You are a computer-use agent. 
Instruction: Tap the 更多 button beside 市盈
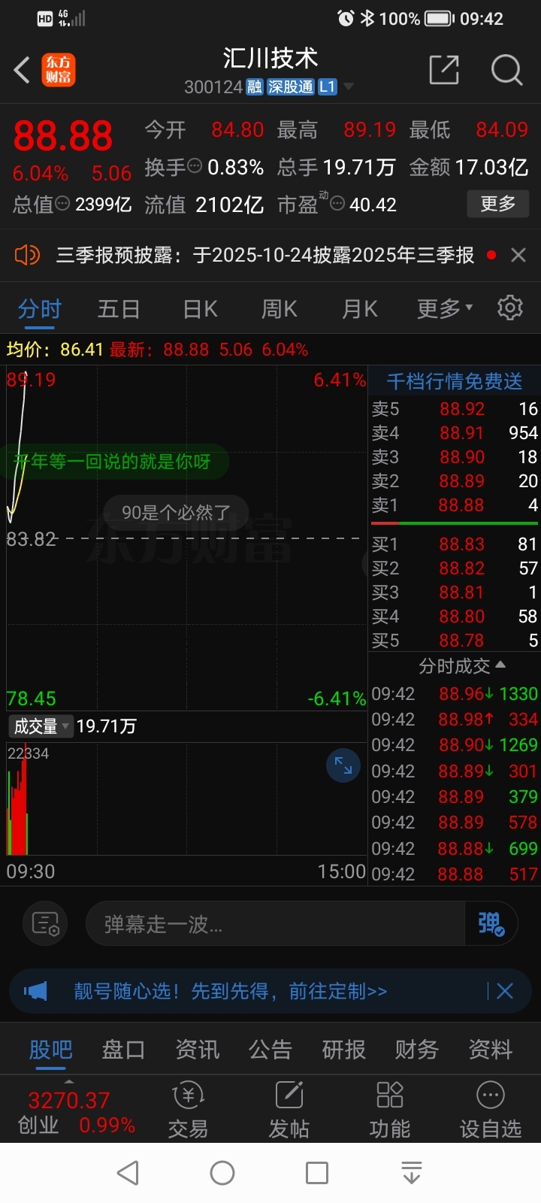[498, 204]
